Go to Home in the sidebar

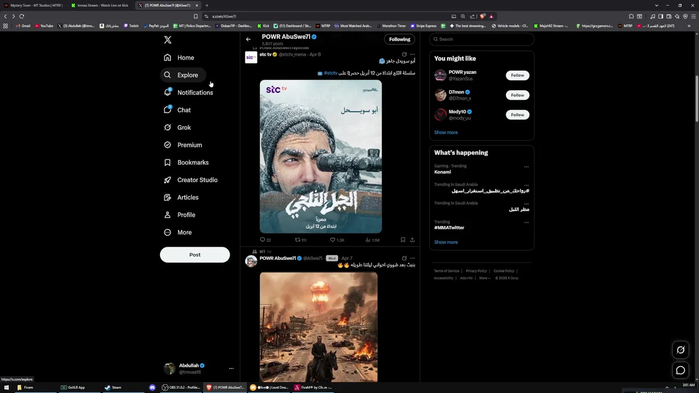[179, 57]
